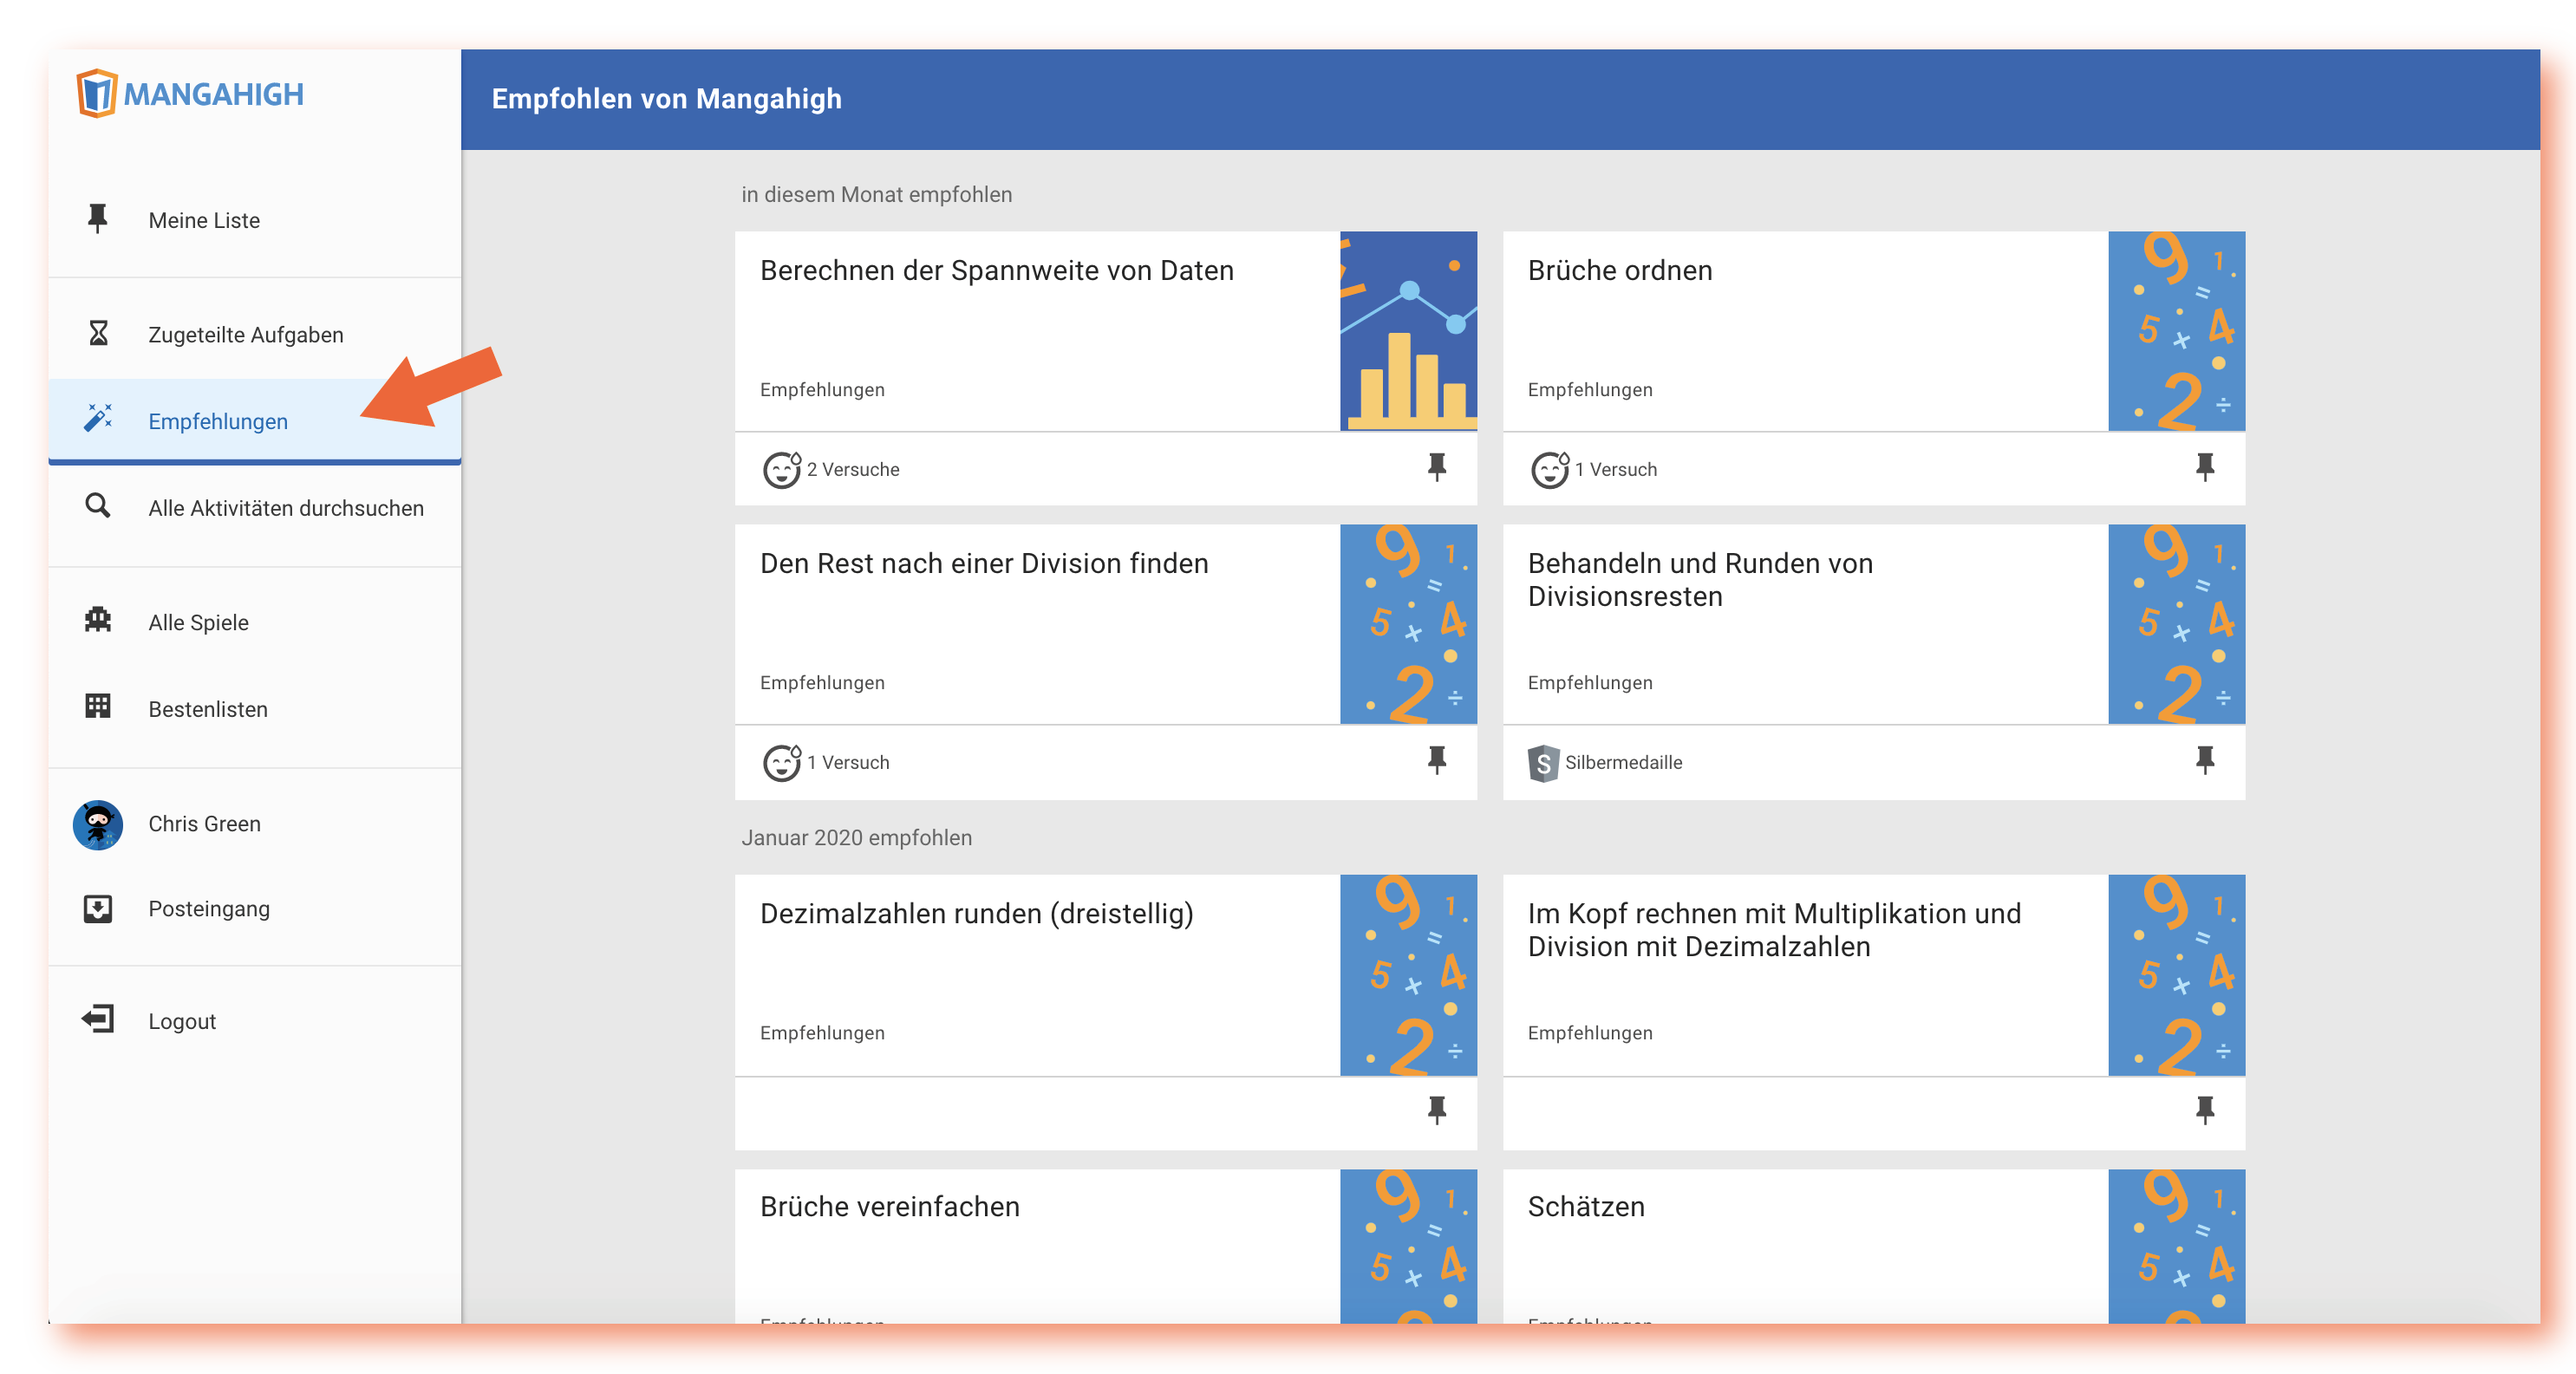The image size is (2576, 1374).
Task: Click the 'Silbermedaille' label
Action: [x=1623, y=762]
